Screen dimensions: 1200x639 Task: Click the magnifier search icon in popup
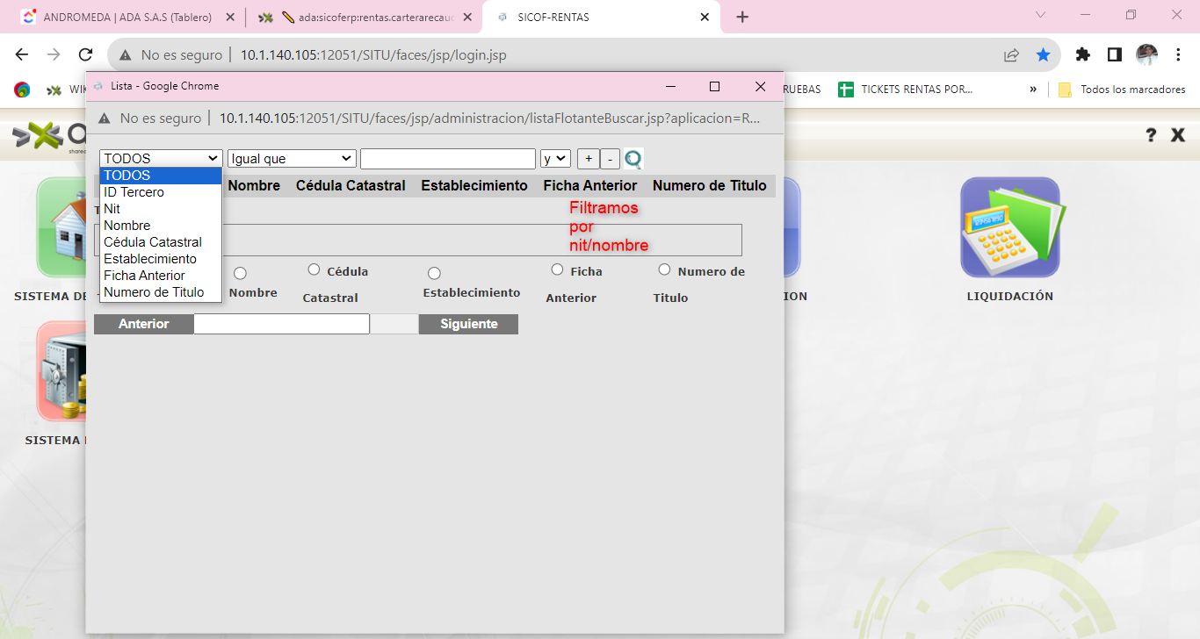pyautogui.click(x=633, y=159)
